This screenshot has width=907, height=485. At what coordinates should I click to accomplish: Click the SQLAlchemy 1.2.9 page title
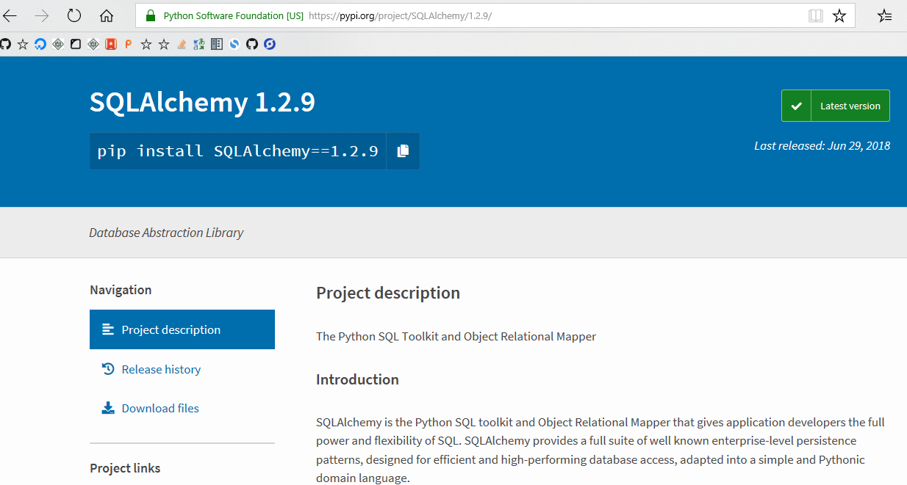[202, 102]
